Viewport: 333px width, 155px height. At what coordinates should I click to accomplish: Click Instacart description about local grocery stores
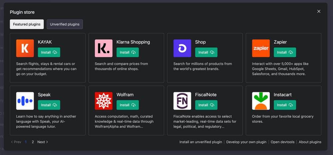[283, 119]
